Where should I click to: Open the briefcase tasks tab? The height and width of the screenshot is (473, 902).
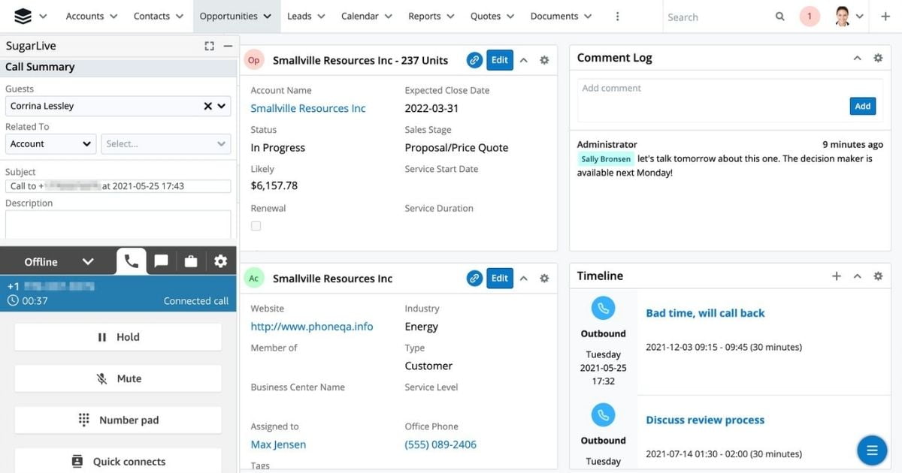point(191,261)
